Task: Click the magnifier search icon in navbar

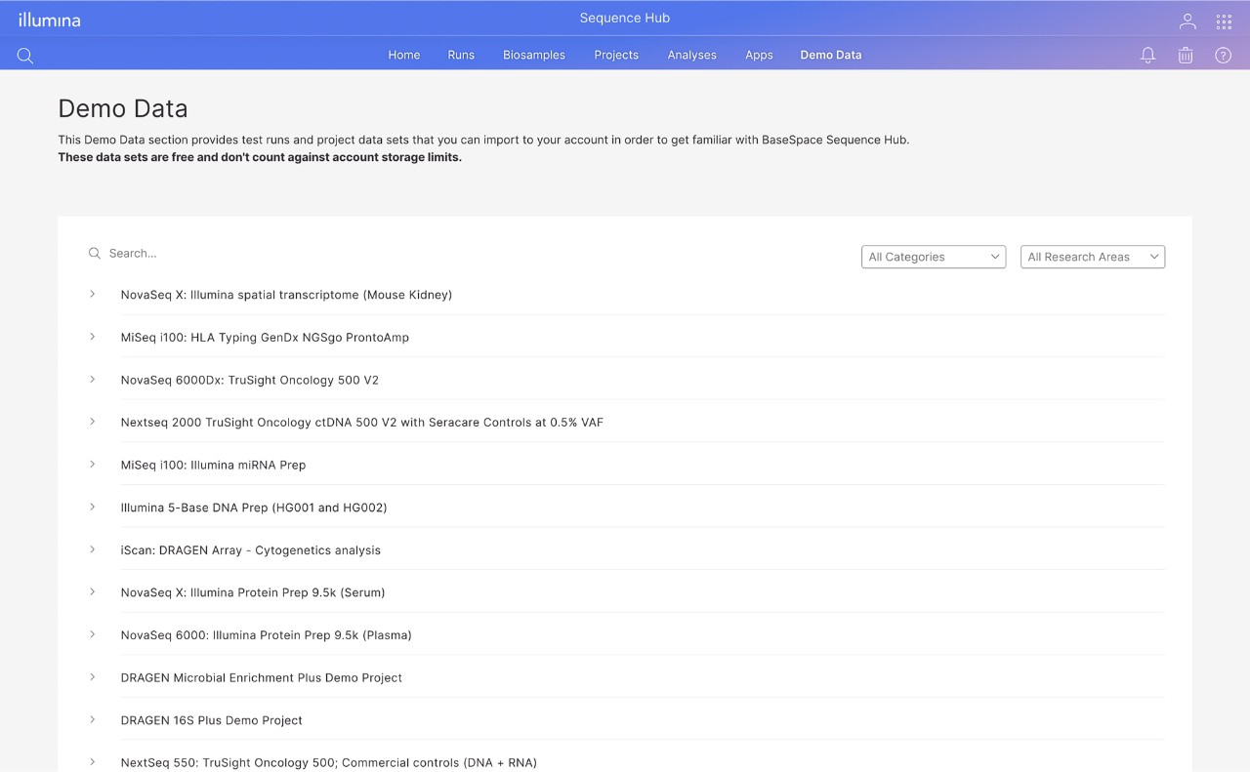Action: [25, 56]
